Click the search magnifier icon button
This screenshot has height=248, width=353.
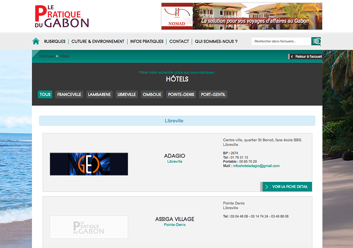[x=316, y=41]
